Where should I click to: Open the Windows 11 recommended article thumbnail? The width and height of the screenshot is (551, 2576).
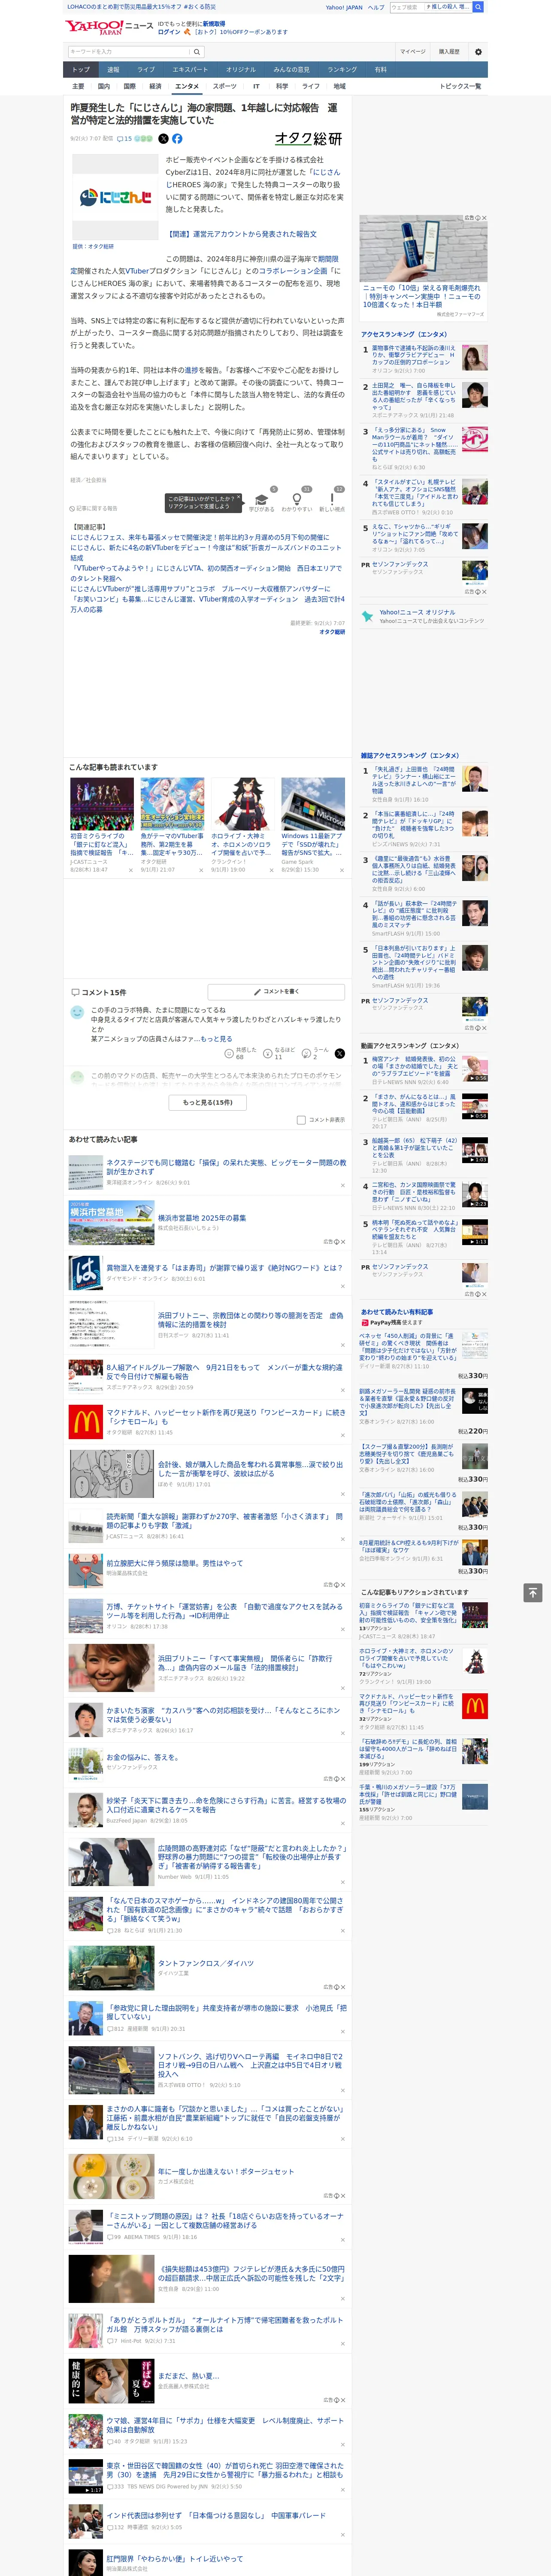point(313,804)
